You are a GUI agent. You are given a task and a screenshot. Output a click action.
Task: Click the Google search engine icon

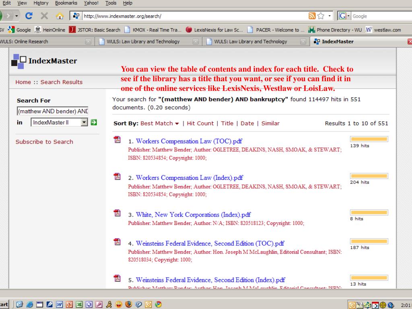[x=342, y=16]
